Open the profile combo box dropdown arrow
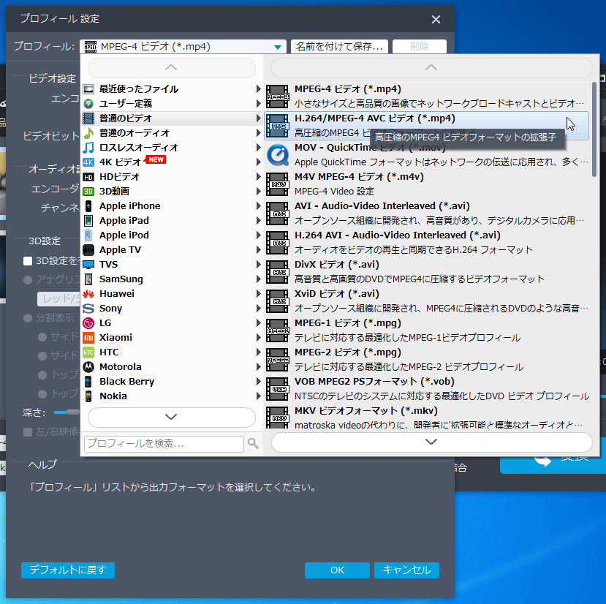This screenshot has width=606, height=604. coord(278,47)
